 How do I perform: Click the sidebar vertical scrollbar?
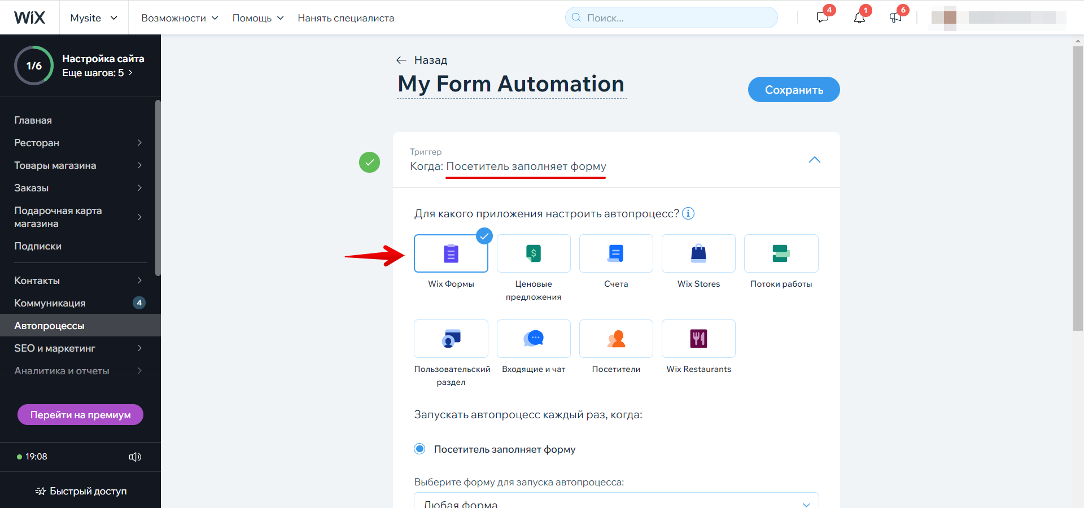[158, 187]
